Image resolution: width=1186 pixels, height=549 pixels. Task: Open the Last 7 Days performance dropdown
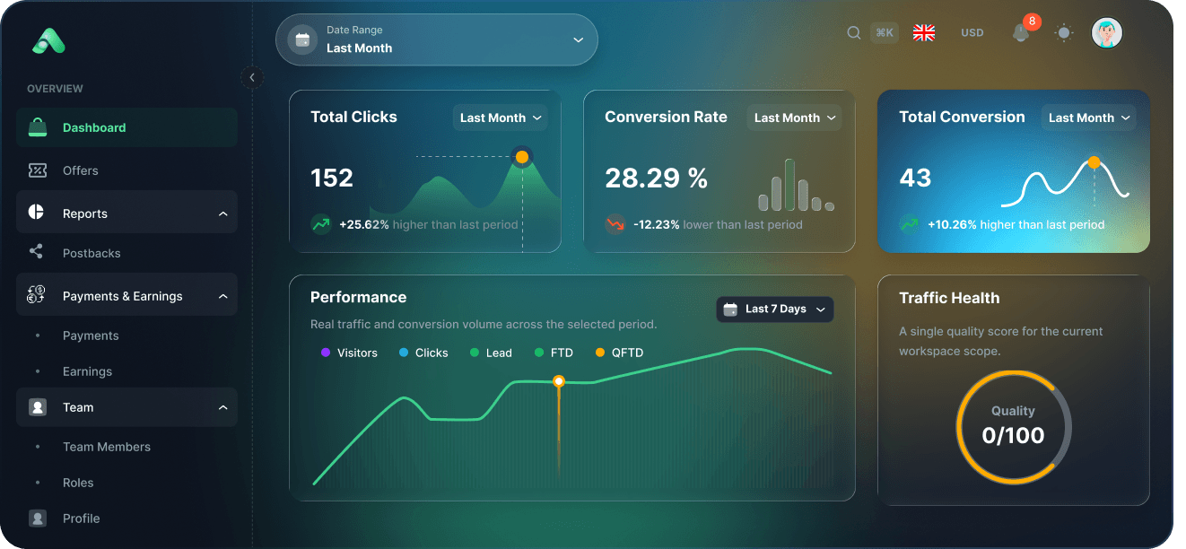[x=775, y=309]
